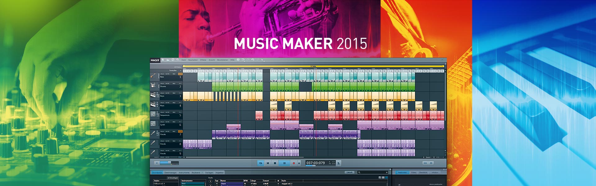Open the Hilfe menu
596x186 pixels.
coord(233,60)
